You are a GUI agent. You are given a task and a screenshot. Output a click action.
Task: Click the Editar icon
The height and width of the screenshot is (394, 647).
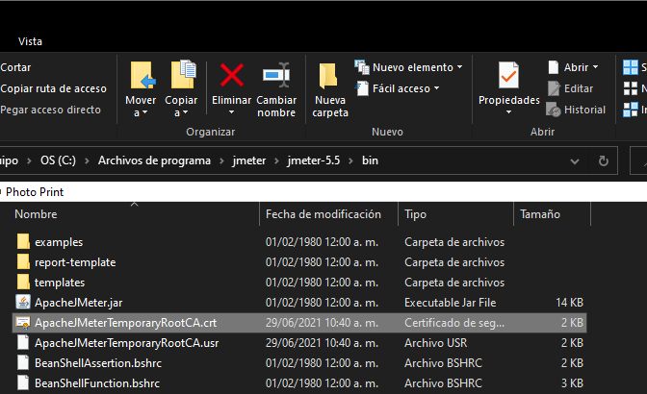tap(554, 88)
